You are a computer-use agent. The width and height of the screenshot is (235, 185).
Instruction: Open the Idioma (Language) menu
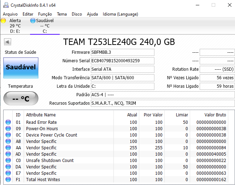121,14
